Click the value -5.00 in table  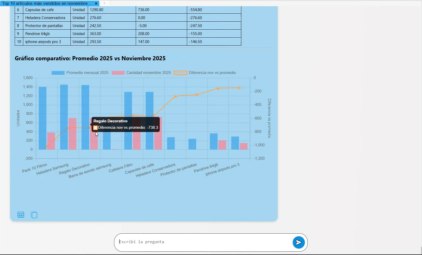pyautogui.click(x=142, y=26)
